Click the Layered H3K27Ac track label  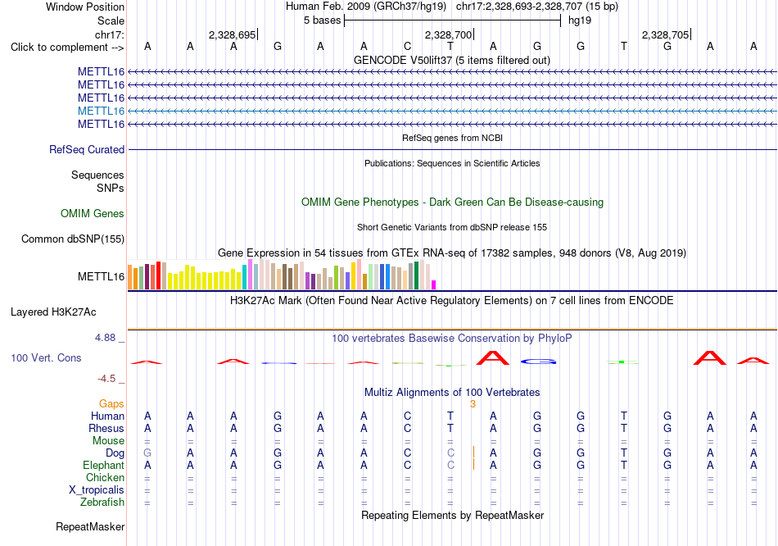coord(53,312)
